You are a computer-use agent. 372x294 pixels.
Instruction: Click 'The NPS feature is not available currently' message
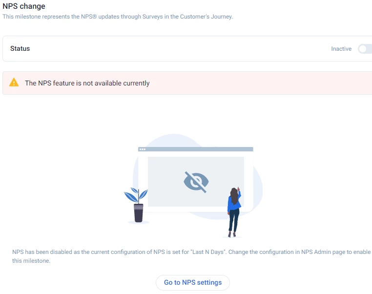(x=87, y=83)
